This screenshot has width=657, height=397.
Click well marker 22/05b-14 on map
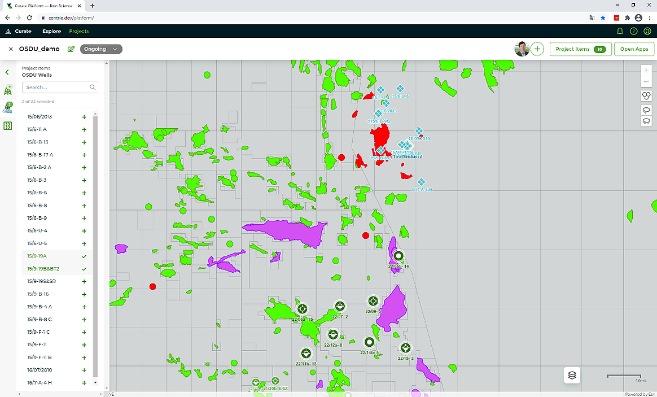398,255
